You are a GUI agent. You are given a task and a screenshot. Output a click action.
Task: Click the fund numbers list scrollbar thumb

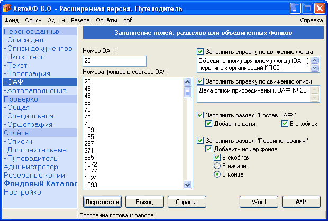point(187,93)
